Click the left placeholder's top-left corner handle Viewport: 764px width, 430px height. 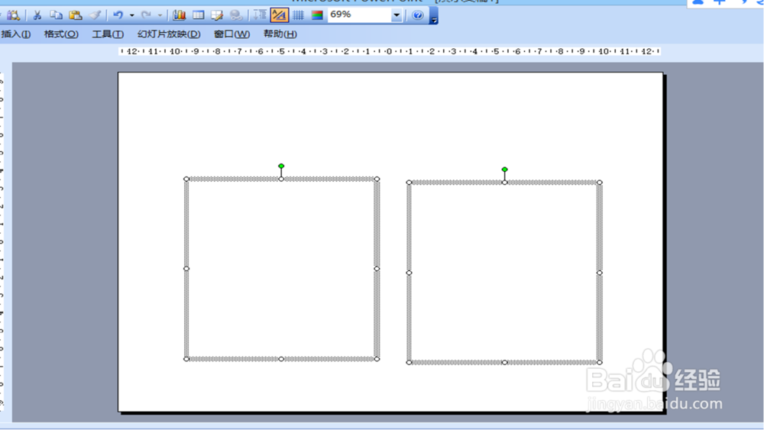[x=186, y=179]
